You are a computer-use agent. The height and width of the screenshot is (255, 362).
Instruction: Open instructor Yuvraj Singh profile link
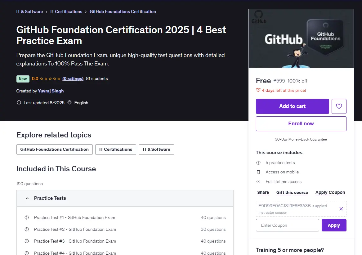51,91
